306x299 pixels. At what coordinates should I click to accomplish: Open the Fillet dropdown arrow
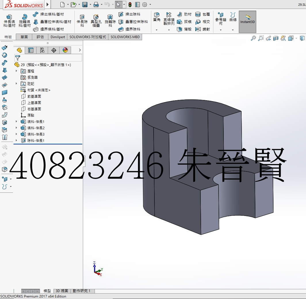156,30
